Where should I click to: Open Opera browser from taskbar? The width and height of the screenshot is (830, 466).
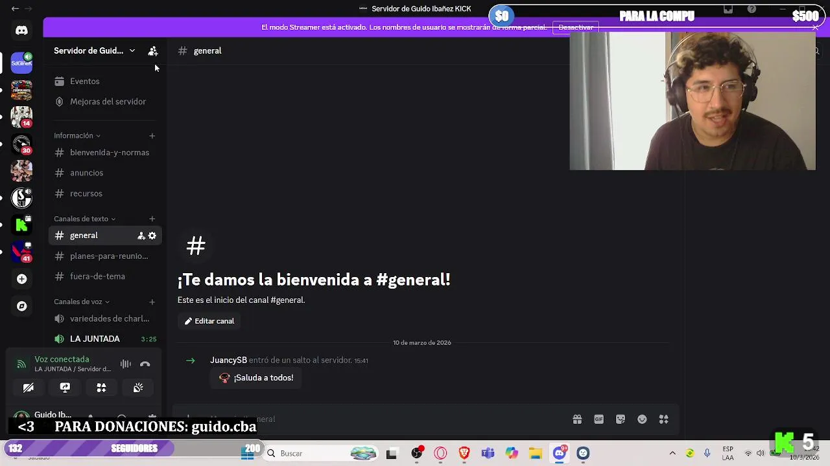441,453
